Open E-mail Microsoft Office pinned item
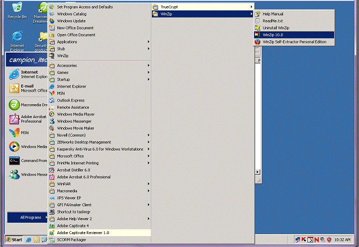 click(x=28, y=88)
